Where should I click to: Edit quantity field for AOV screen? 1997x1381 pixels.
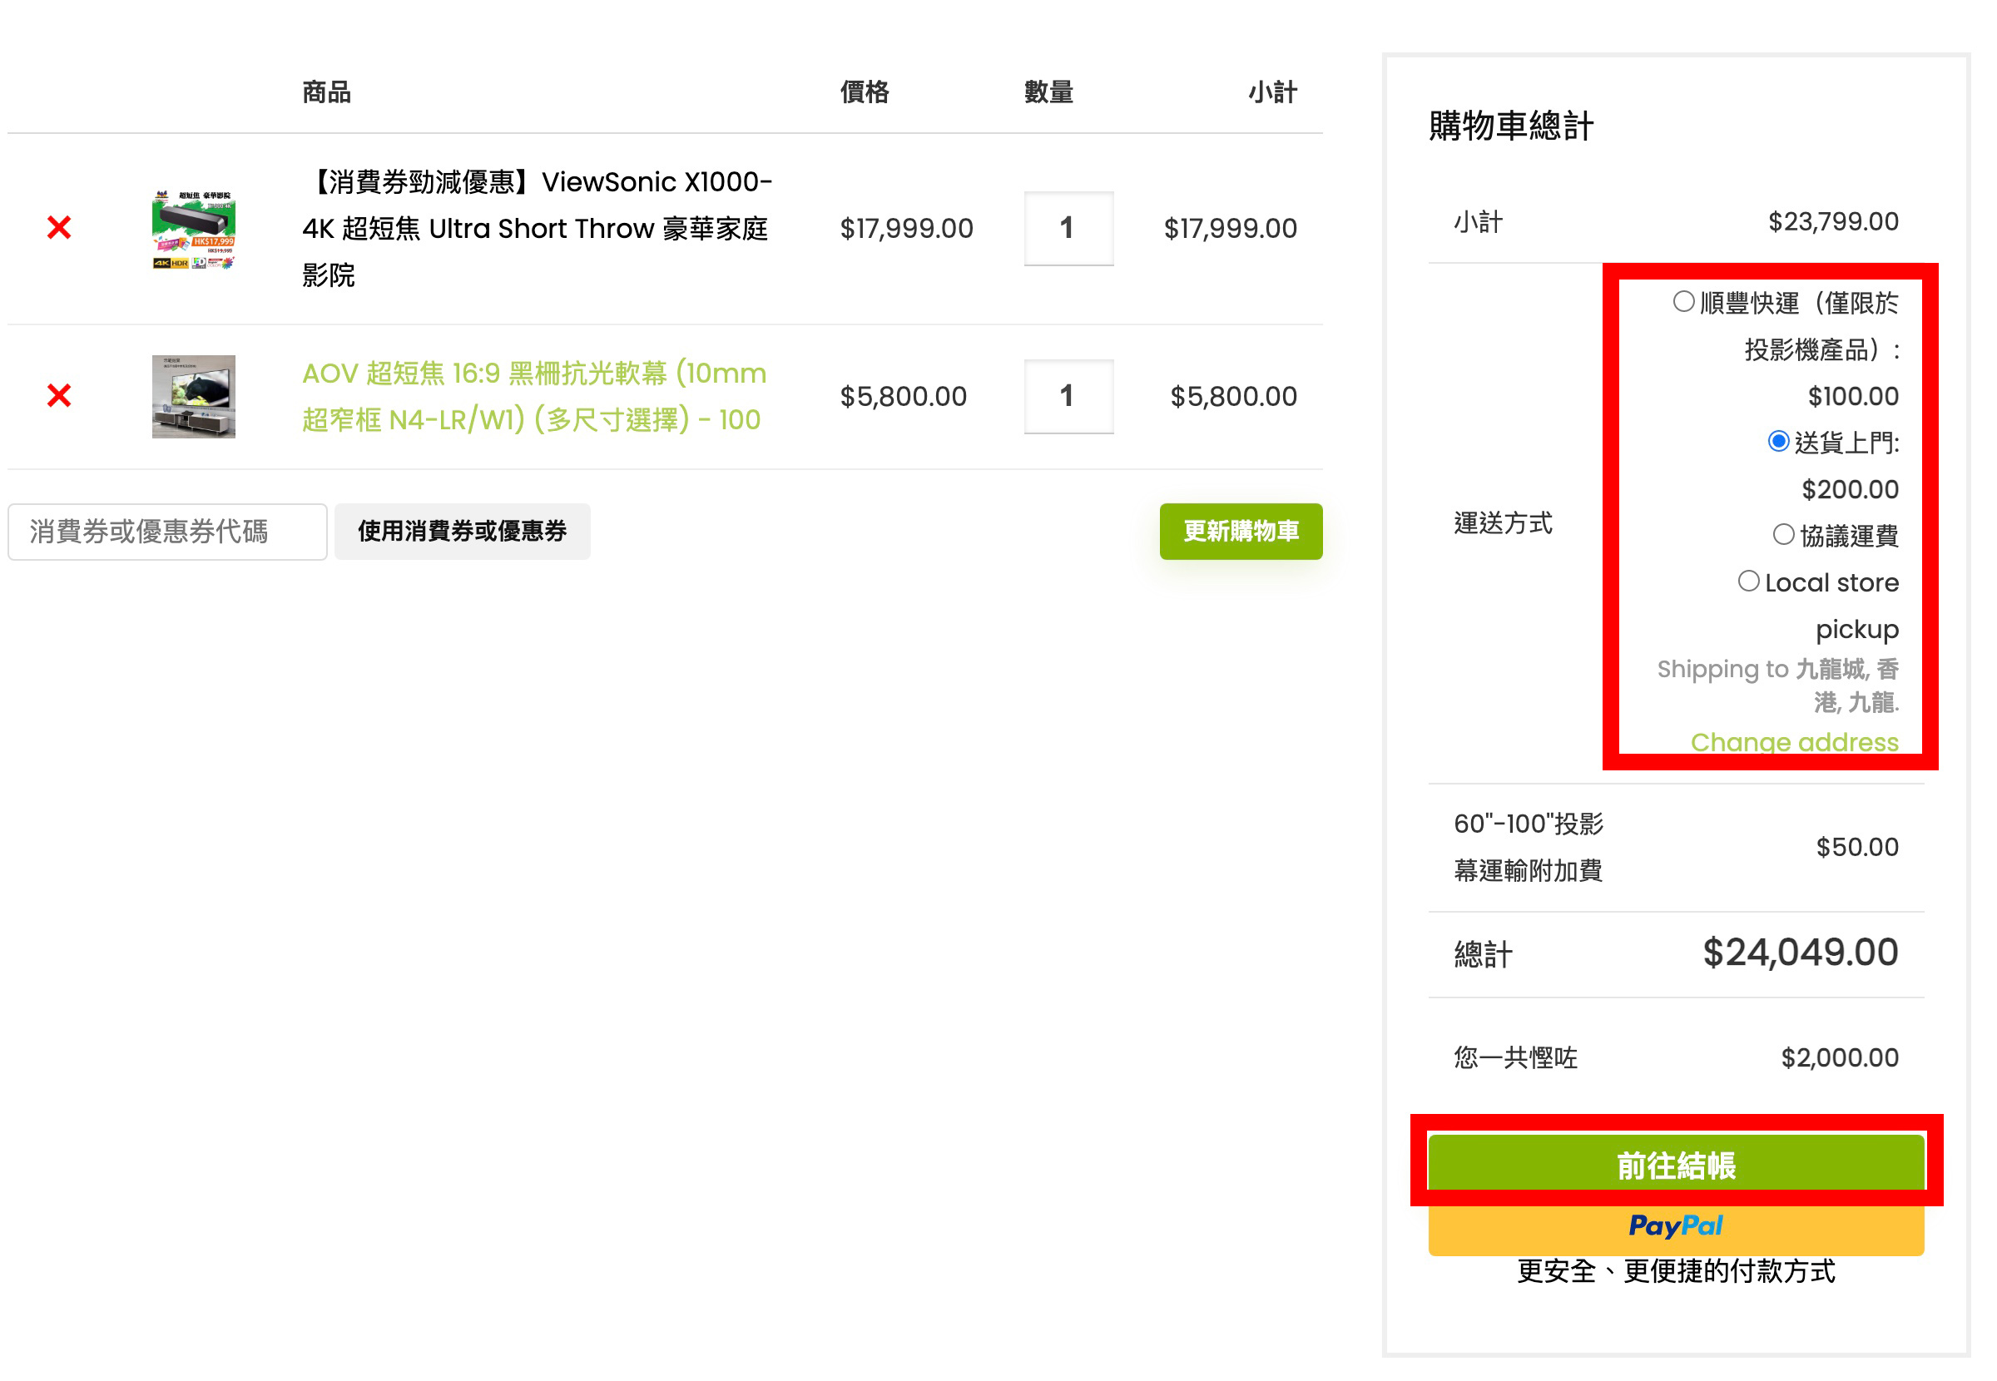click(1068, 396)
